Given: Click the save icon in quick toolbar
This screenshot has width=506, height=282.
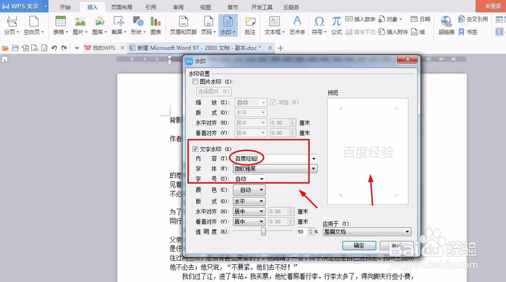Looking at the screenshot, I should [15, 48].
